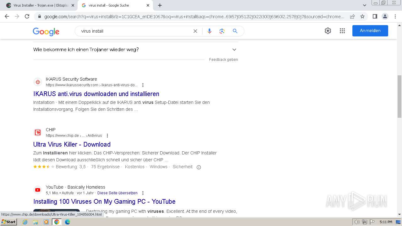Click 'Feedback geben' link

224,60
